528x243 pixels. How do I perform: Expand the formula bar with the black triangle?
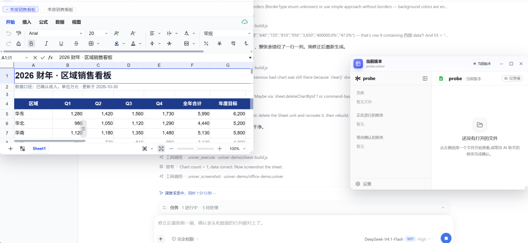250,58
